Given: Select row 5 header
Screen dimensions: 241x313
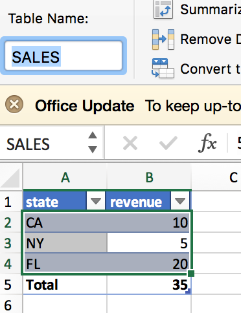Looking at the screenshot, I should (11, 285).
